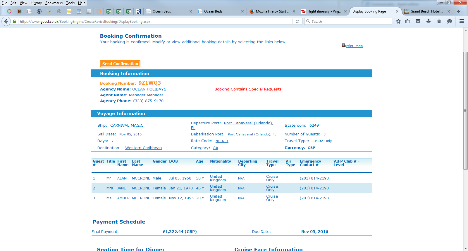Click the magnifier icon in the search box
The width and height of the screenshot is (468, 251).
(x=308, y=21)
